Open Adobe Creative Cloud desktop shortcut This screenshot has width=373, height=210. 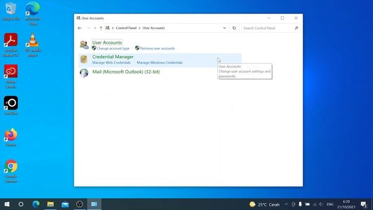coord(11,76)
